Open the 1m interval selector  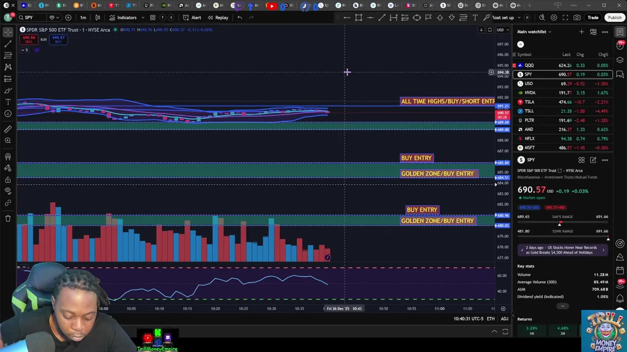pyautogui.click(x=83, y=18)
